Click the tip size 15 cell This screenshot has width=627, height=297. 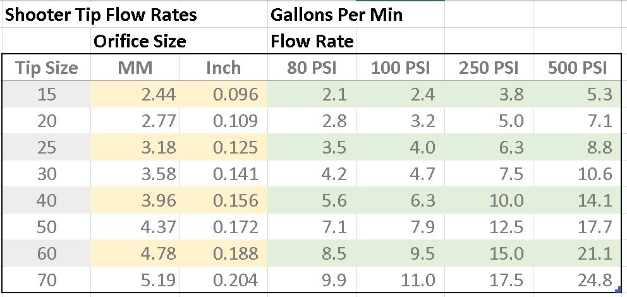click(x=47, y=94)
